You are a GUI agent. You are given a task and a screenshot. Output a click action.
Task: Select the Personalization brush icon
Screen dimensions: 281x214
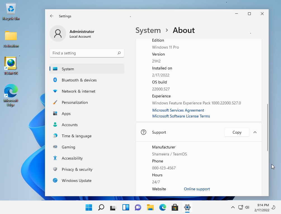pos(55,102)
